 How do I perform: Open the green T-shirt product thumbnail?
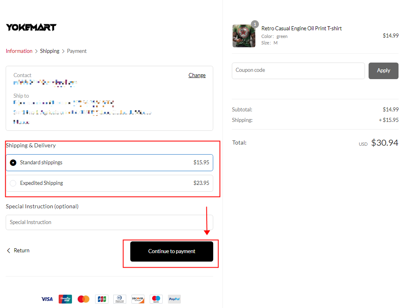click(244, 36)
